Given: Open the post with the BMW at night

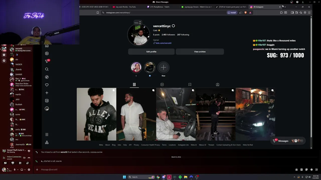Looking at the screenshot, I should click(x=255, y=114).
